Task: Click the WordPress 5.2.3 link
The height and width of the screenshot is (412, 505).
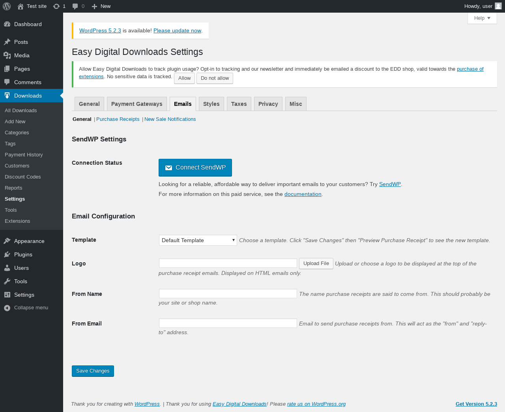Action: tap(100, 31)
